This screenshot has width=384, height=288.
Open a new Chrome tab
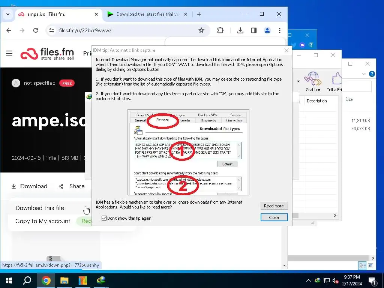tap(199, 14)
